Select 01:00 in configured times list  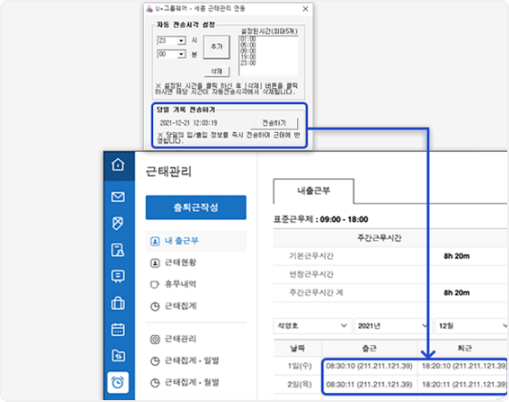pyautogui.click(x=248, y=39)
